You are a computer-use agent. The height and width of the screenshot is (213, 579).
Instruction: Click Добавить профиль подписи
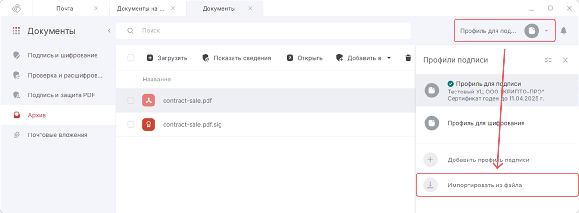coord(497,160)
